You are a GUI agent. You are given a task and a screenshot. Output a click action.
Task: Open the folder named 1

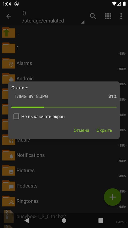point(64,48)
